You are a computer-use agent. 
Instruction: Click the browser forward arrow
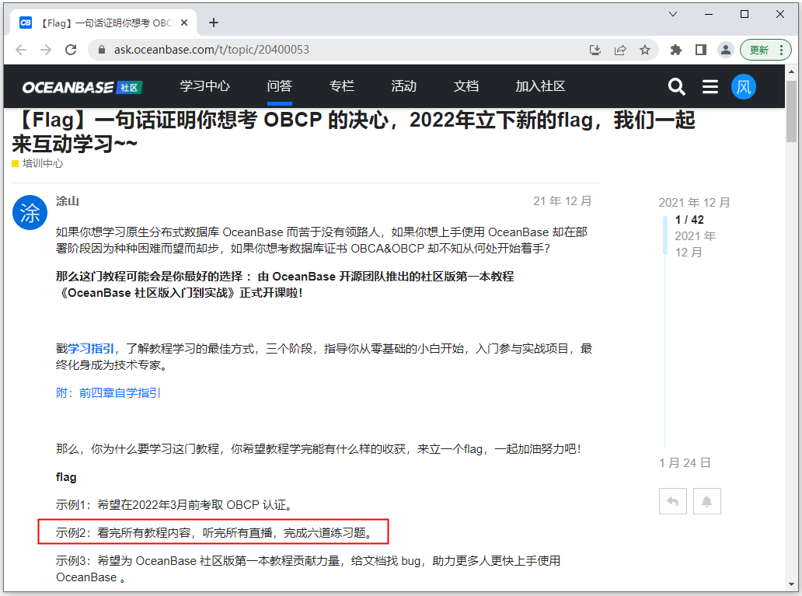46,50
